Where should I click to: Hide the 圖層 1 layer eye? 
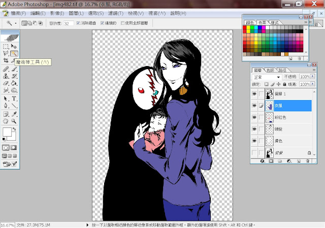[x=254, y=94]
